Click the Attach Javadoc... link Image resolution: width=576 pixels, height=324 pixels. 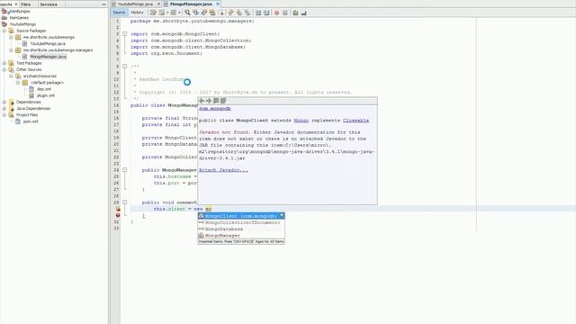(223, 170)
